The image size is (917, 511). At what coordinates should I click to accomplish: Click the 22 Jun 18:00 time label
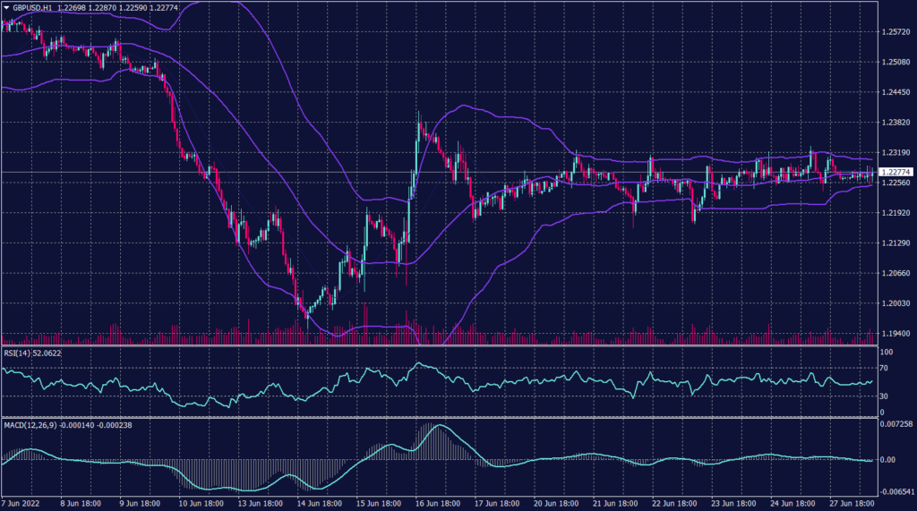[676, 504]
